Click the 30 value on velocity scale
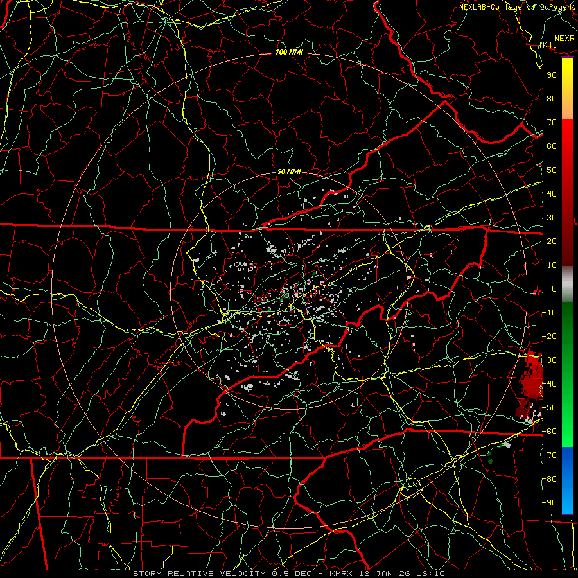 tap(552, 218)
